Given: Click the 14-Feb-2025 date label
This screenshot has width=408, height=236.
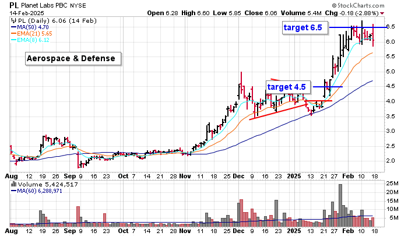Looking at the screenshot, I should 27,13.
